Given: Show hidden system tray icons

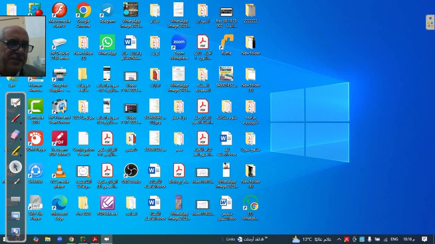Looking at the screenshot, I should [x=339, y=239].
